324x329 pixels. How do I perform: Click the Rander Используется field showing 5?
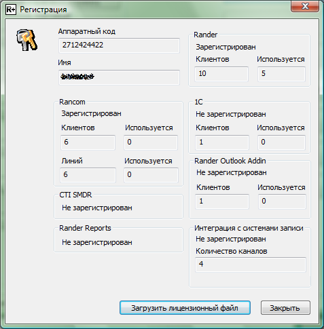click(281, 74)
